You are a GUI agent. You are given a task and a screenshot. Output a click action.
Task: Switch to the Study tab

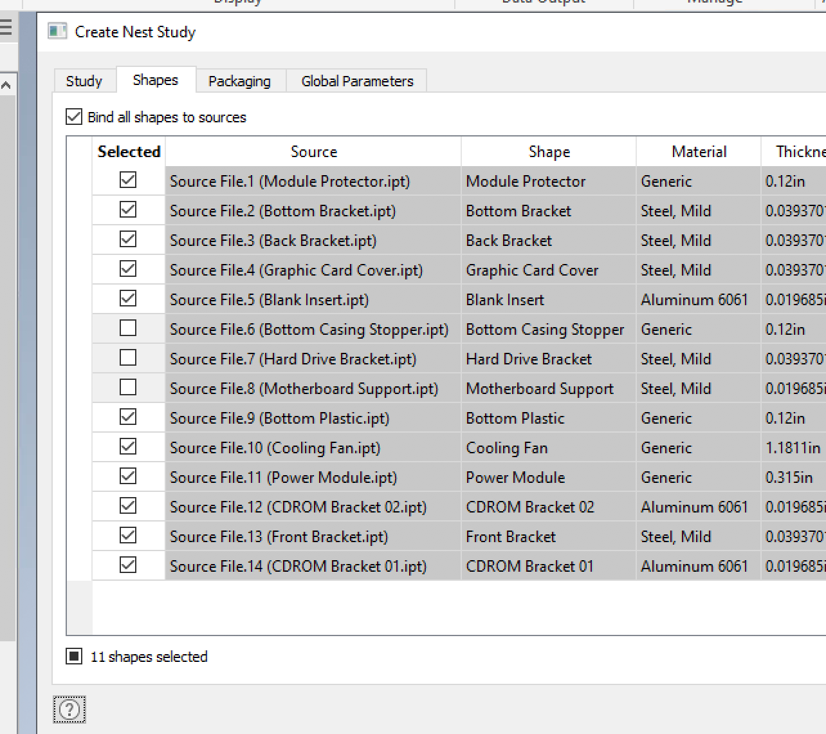(84, 80)
